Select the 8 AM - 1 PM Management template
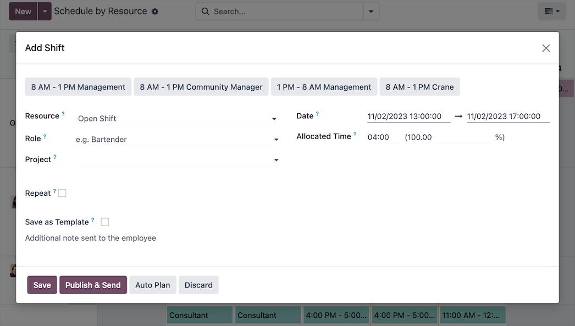 tap(78, 87)
